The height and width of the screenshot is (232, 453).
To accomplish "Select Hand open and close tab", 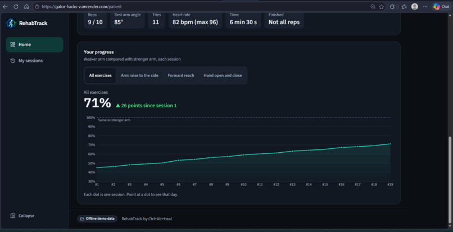I will pos(223,75).
